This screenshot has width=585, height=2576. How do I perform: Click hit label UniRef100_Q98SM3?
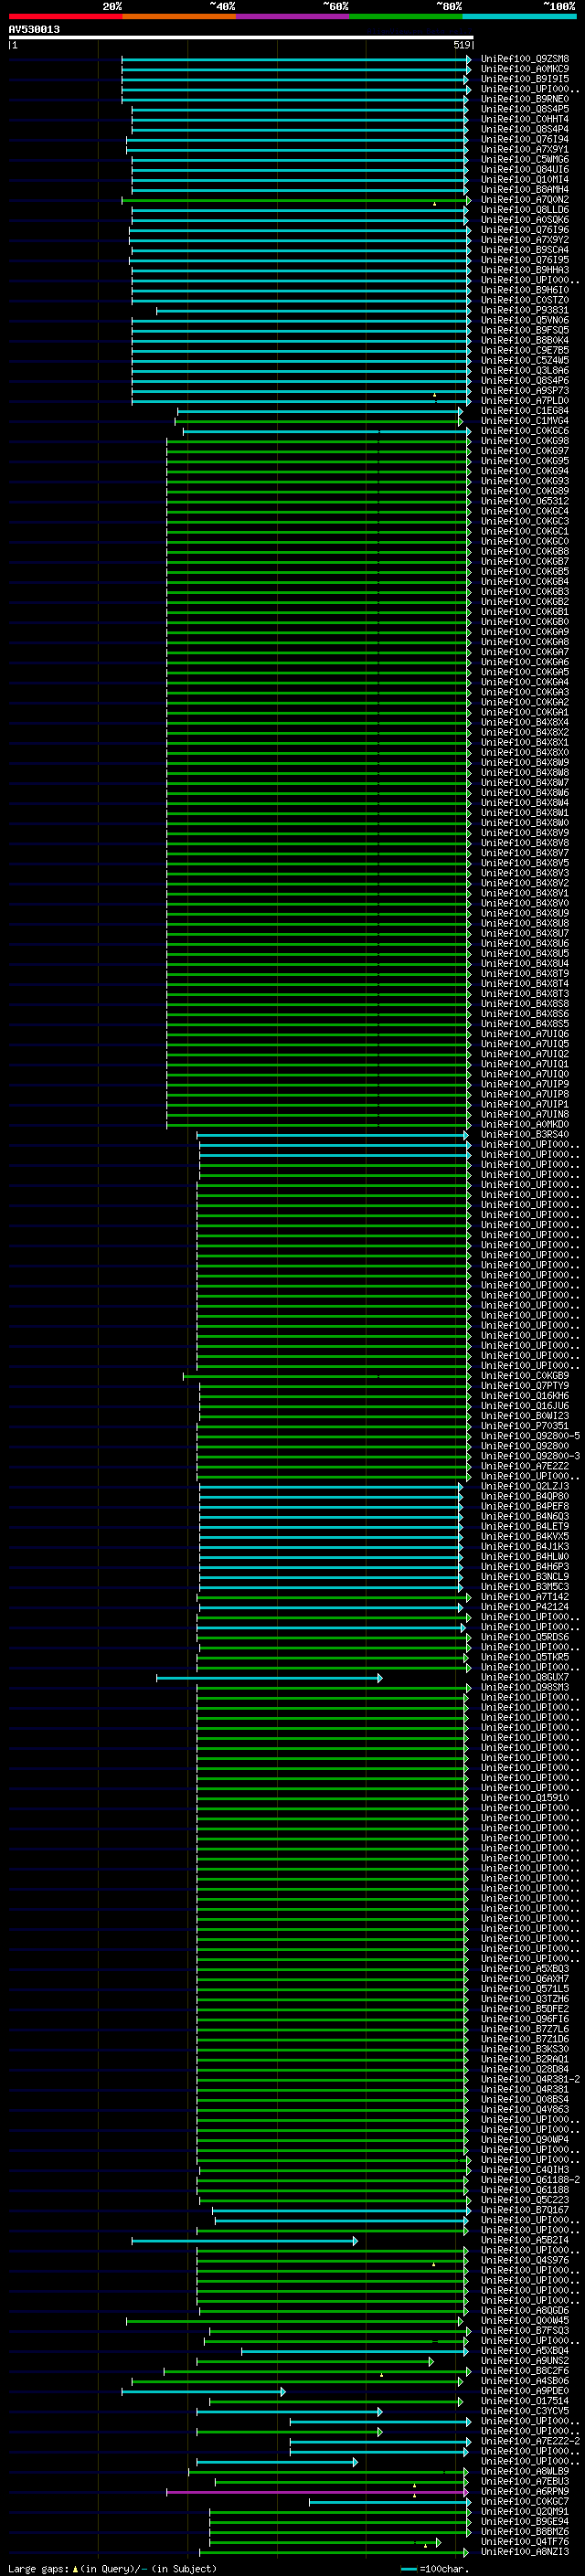pyautogui.click(x=525, y=1687)
